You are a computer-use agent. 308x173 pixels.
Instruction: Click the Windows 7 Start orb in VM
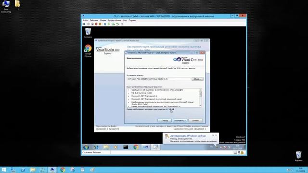pos(86,147)
